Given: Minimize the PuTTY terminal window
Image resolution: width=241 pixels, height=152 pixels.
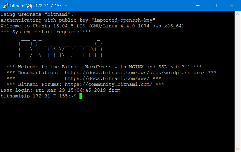Looking at the screenshot, I should pos(200,6).
